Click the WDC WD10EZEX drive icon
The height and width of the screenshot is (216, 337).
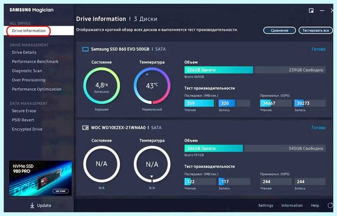pyautogui.click(x=85, y=128)
